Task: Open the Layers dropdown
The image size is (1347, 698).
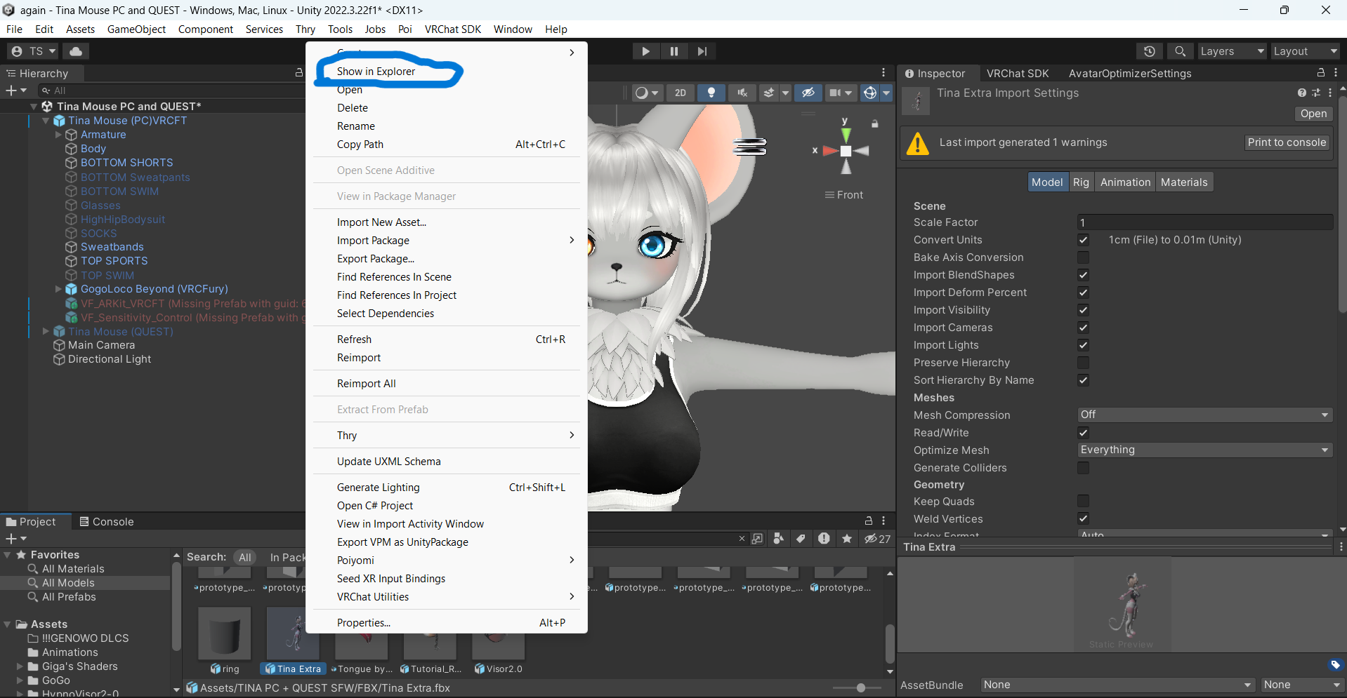Action: tap(1231, 51)
